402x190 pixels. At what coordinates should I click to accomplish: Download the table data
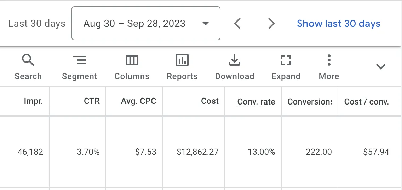point(234,67)
